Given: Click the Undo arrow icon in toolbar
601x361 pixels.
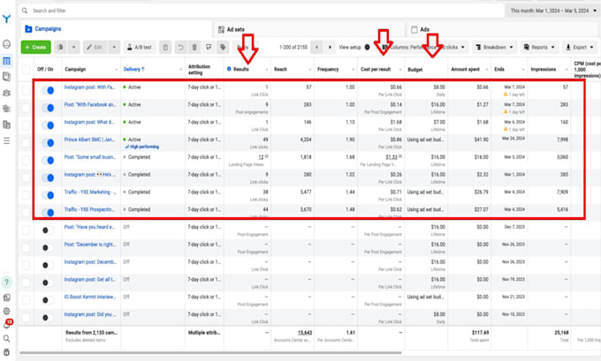Looking at the screenshot, I should (x=180, y=47).
